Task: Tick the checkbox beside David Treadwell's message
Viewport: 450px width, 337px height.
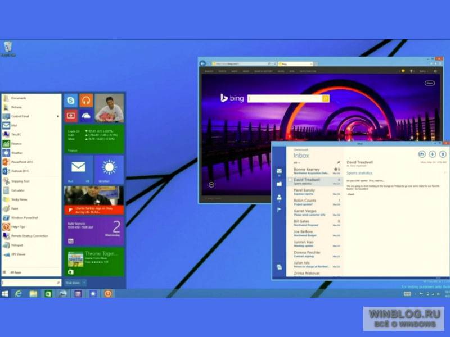Action: (290, 180)
